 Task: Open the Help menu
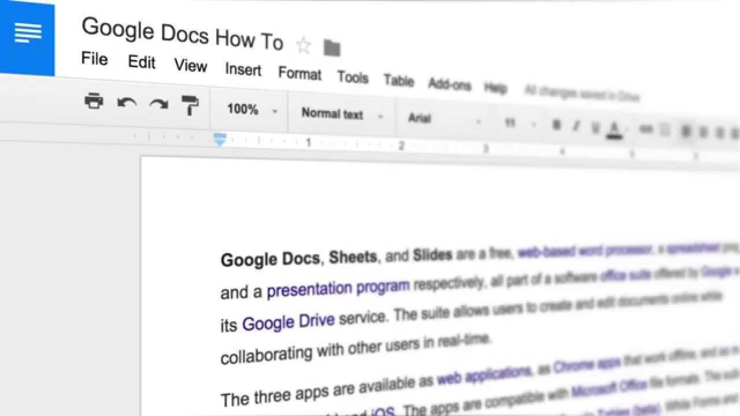coord(495,87)
